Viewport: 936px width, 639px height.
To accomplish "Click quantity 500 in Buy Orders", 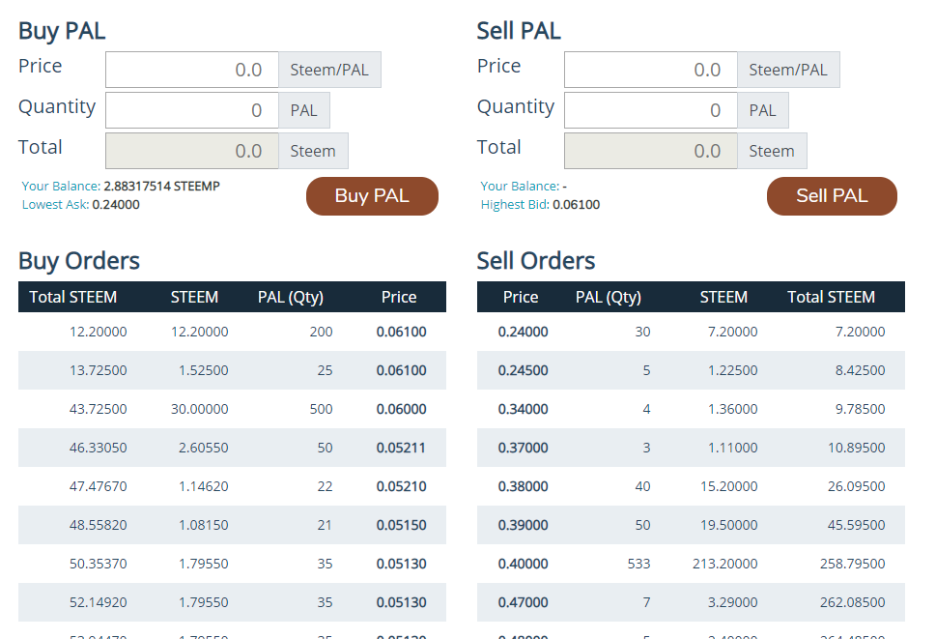I will [x=321, y=409].
